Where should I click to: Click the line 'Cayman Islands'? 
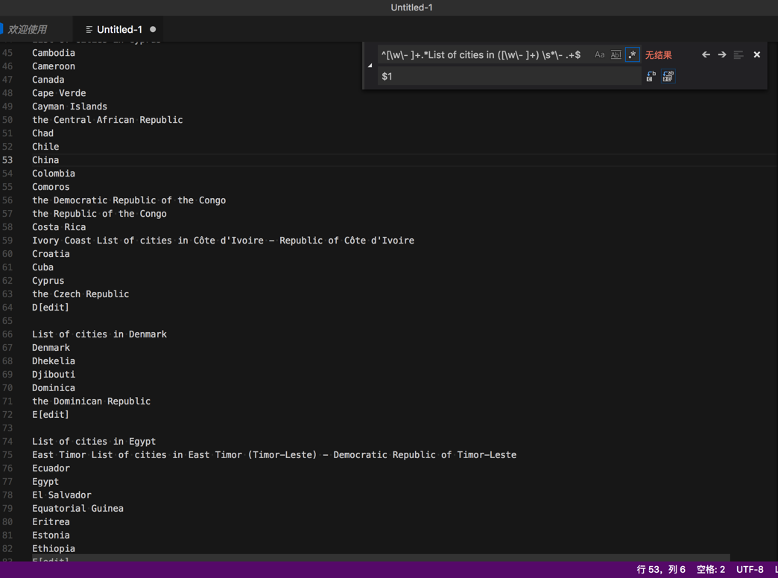(69, 107)
